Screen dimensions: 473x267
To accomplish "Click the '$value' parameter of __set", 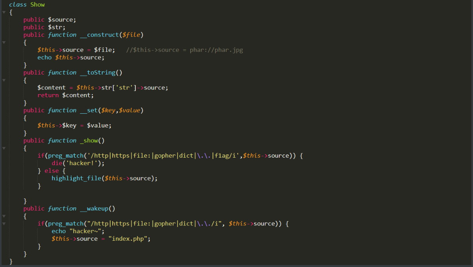I will 129,110.
